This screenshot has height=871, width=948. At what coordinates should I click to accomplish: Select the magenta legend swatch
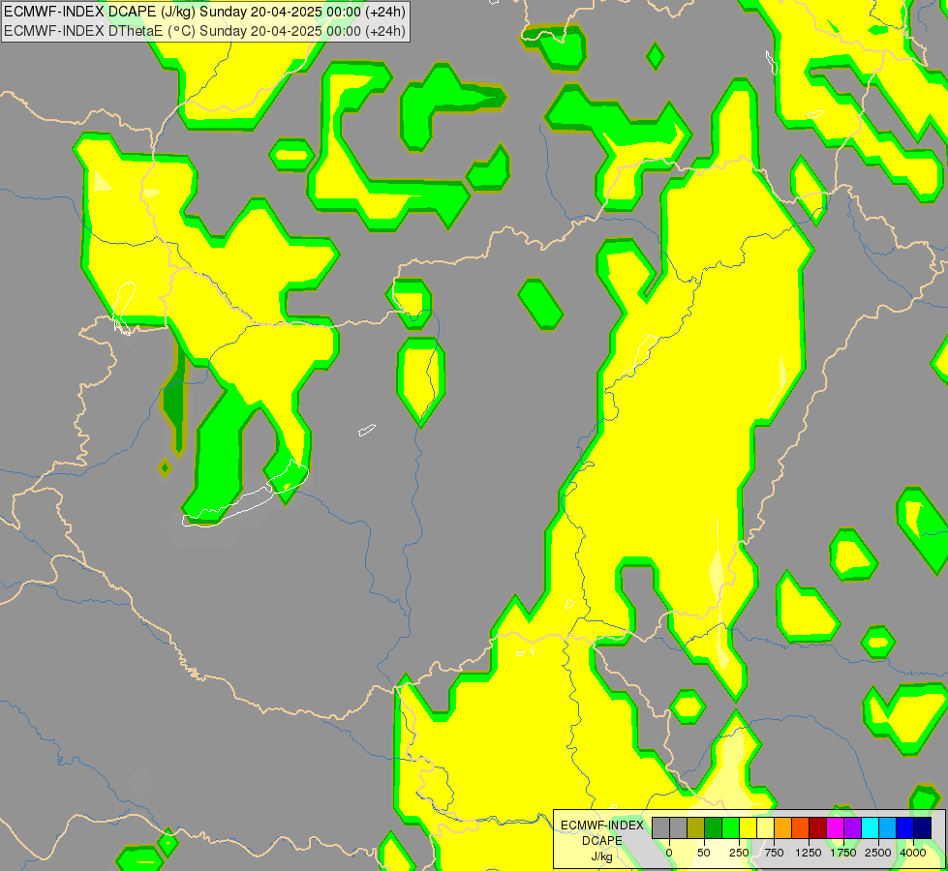point(836,827)
